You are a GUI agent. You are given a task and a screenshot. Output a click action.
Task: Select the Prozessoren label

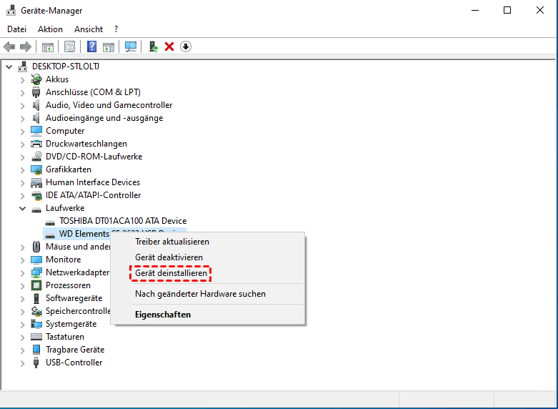click(x=68, y=285)
